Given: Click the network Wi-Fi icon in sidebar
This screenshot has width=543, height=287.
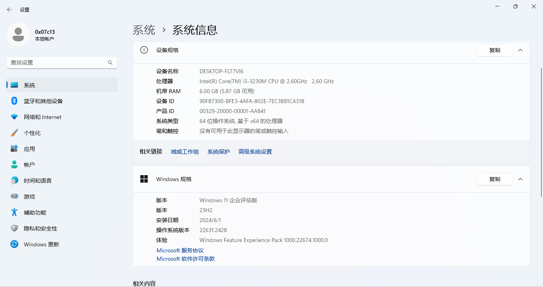Looking at the screenshot, I should 14,117.
